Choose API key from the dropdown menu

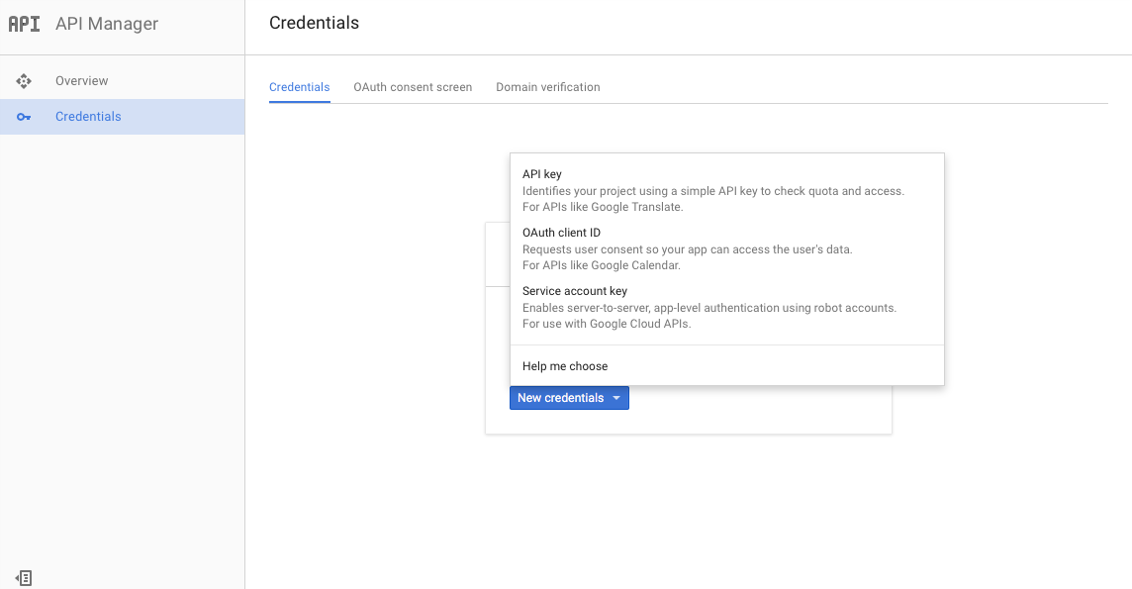[x=542, y=174]
